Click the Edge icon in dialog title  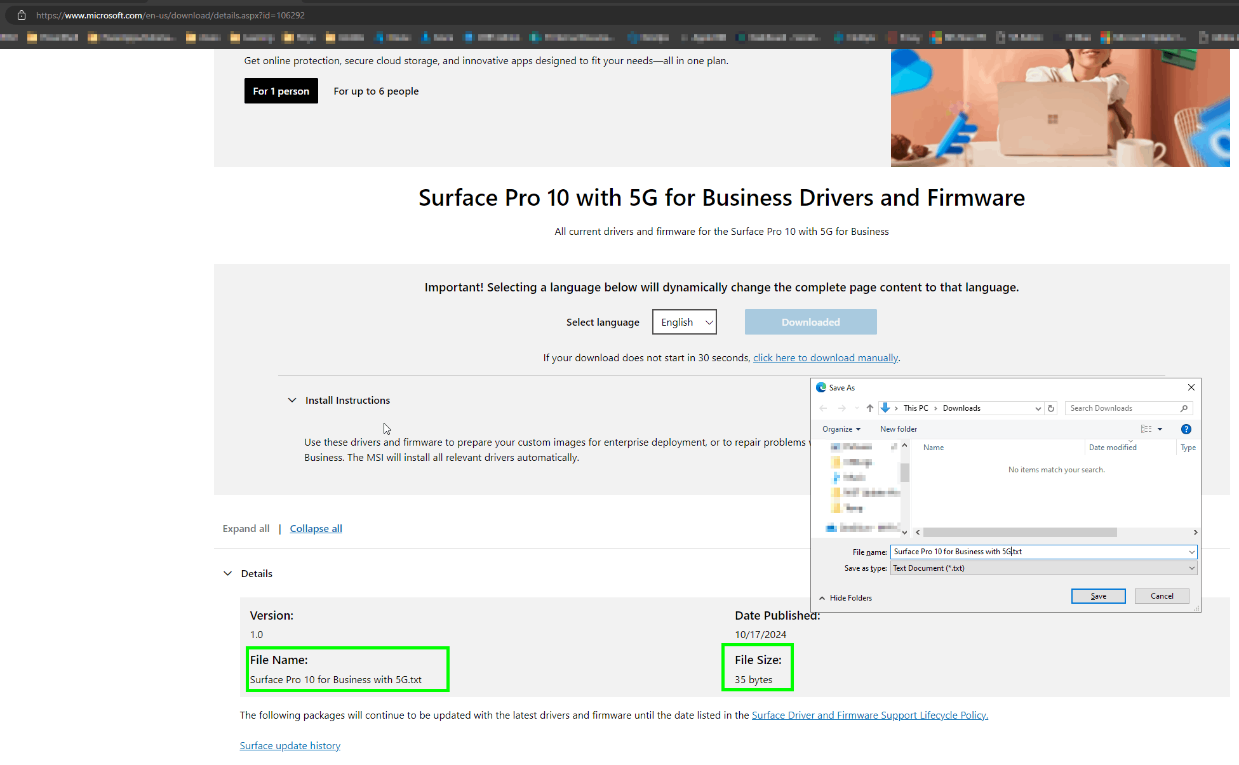[821, 387]
